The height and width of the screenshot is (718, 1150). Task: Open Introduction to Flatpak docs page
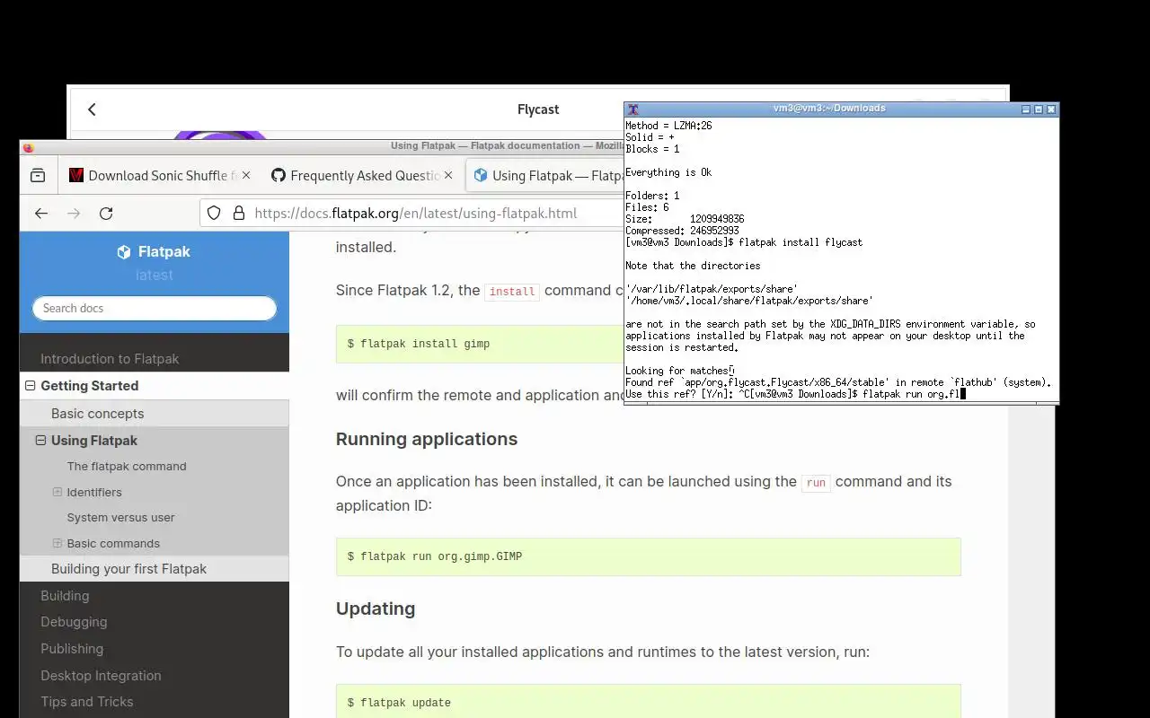click(x=110, y=359)
